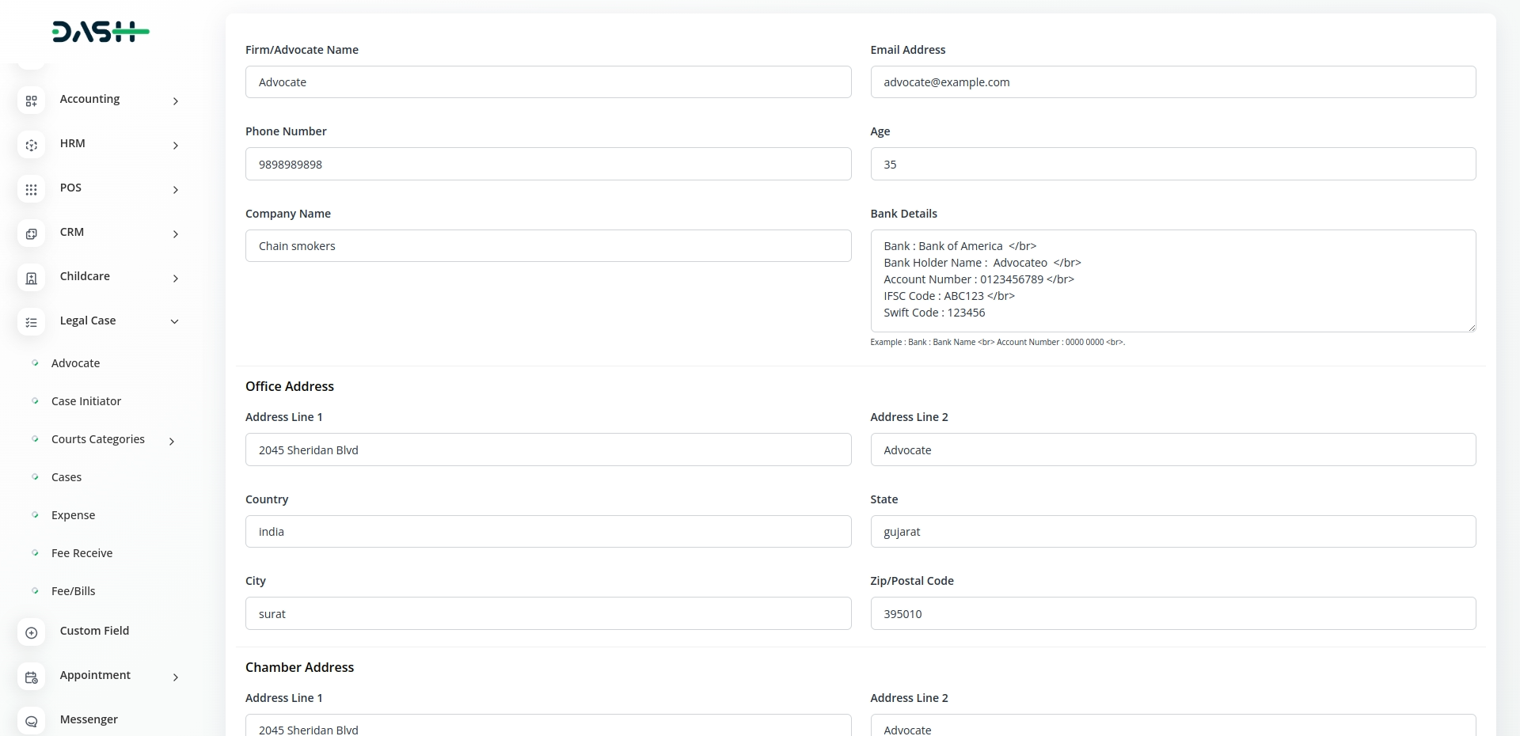Click the Accounting sidebar icon
This screenshot has width=1520, height=736.
coord(31,101)
